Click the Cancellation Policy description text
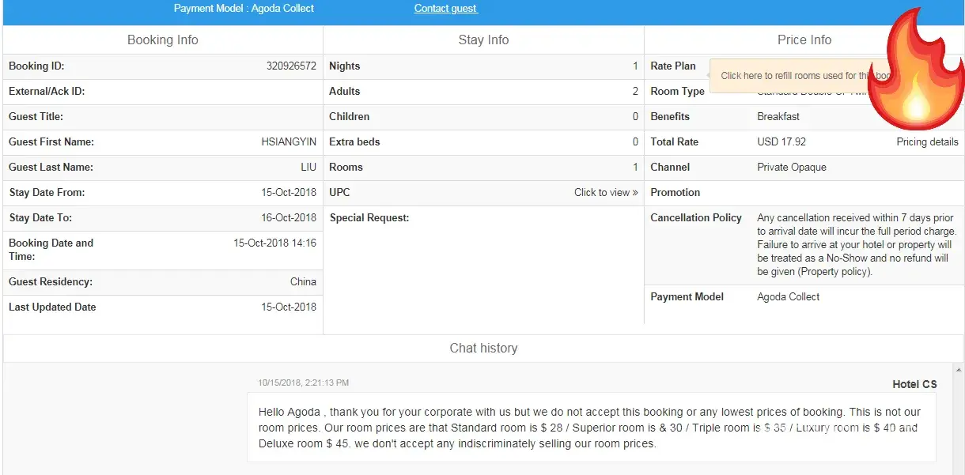Image resolution: width=965 pixels, height=475 pixels. 856,244
